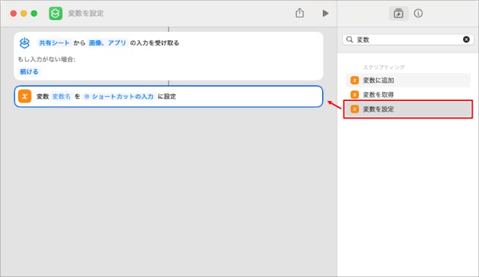The height and width of the screenshot is (277, 479).
Task: Click the receive input layers icon
Action: point(24,43)
